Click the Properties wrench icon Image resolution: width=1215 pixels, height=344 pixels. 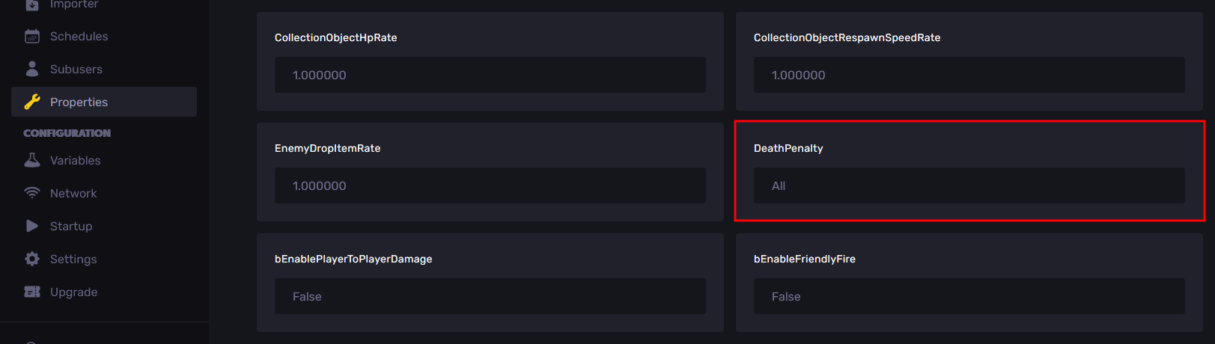(x=32, y=102)
